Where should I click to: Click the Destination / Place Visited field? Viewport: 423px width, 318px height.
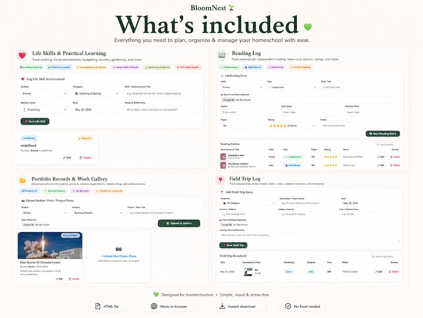click(308, 203)
